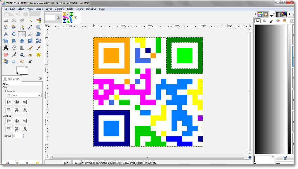
Task: Select the Paintbrush tool
Action: click(39, 48)
